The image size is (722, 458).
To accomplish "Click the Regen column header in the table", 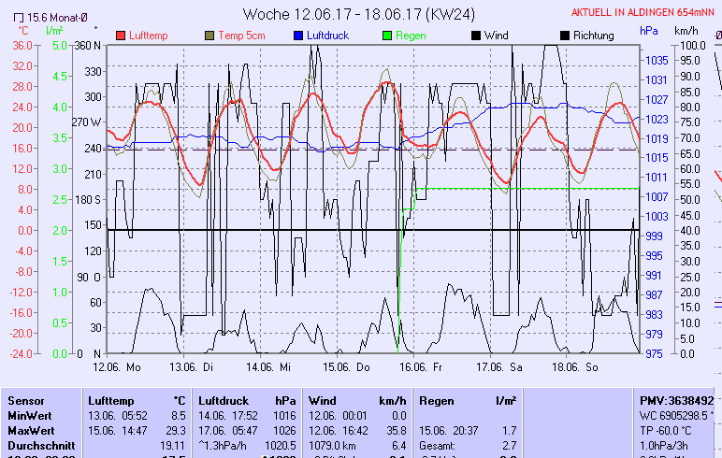I will coord(438,400).
